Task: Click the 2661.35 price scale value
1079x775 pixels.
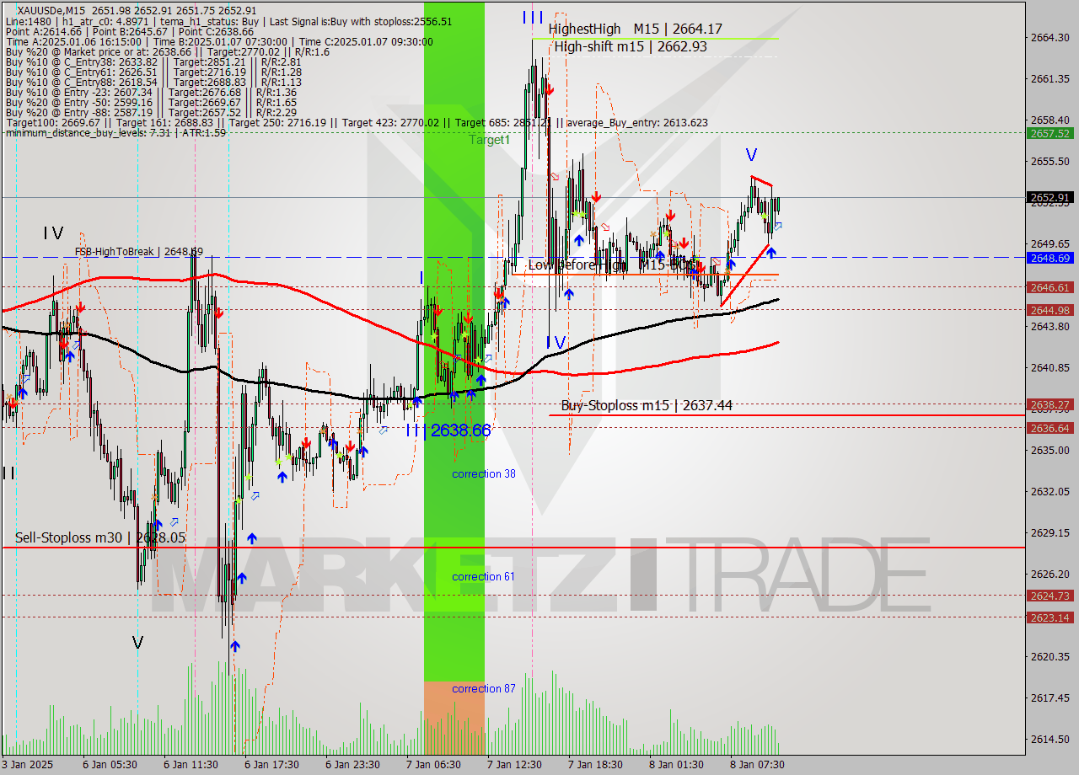Action: coord(1049,78)
